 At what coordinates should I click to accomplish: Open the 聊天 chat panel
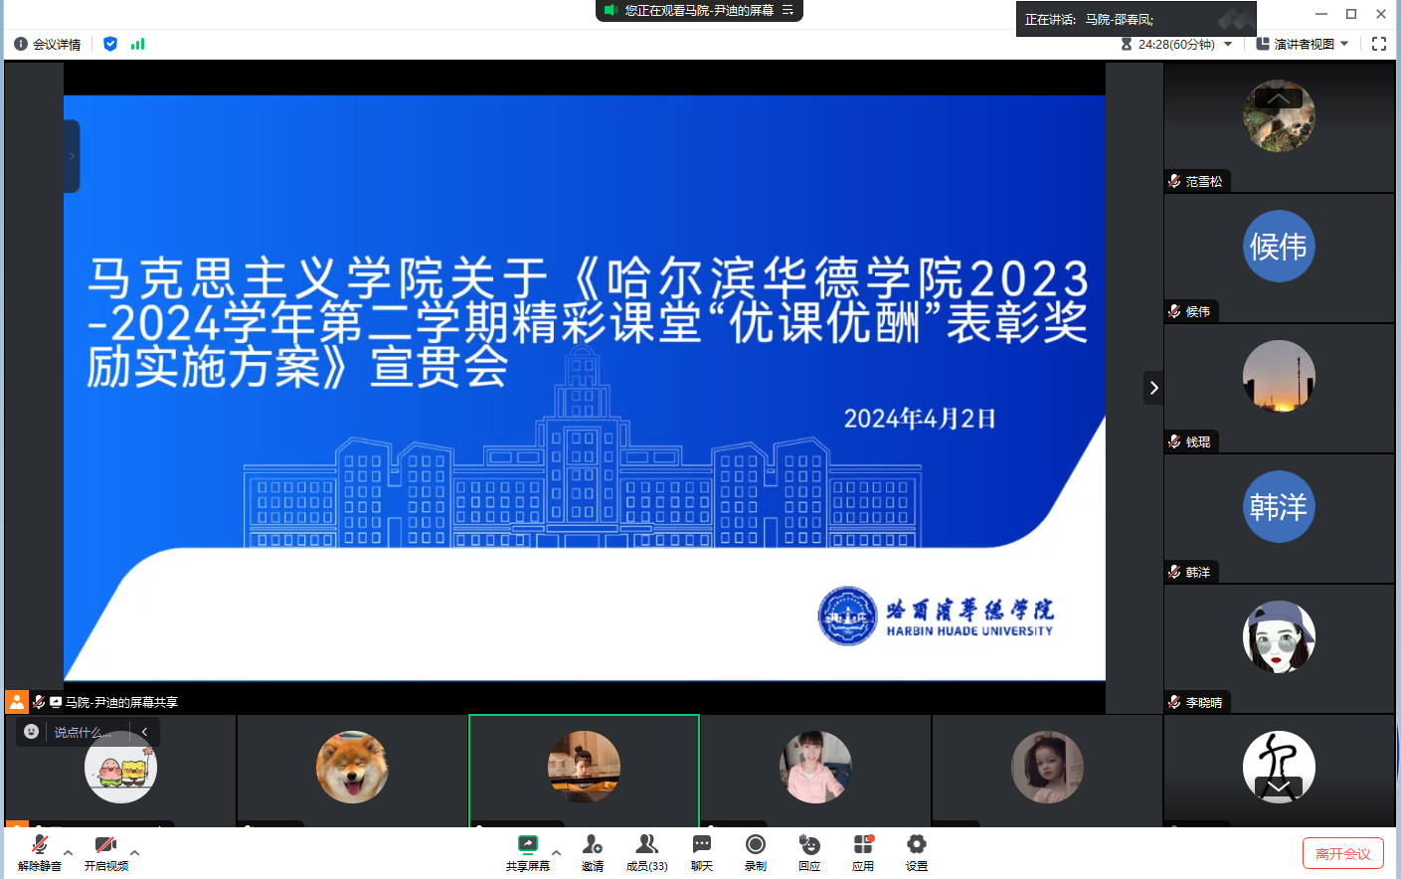702,851
